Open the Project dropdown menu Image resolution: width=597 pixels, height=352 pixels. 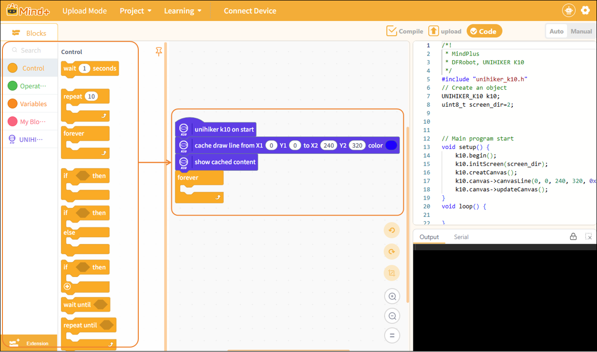point(135,11)
